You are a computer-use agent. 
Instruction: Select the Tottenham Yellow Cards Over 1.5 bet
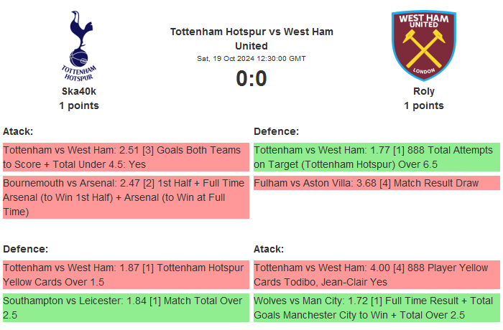pyautogui.click(x=126, y=273)
